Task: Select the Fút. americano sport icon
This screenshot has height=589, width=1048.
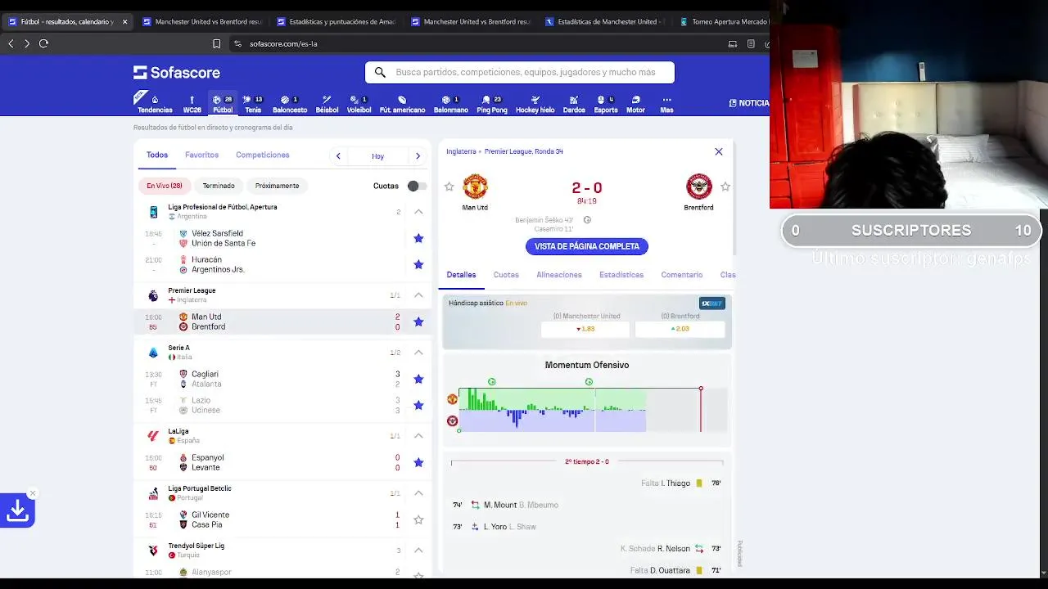Action: tap(402, 104)
